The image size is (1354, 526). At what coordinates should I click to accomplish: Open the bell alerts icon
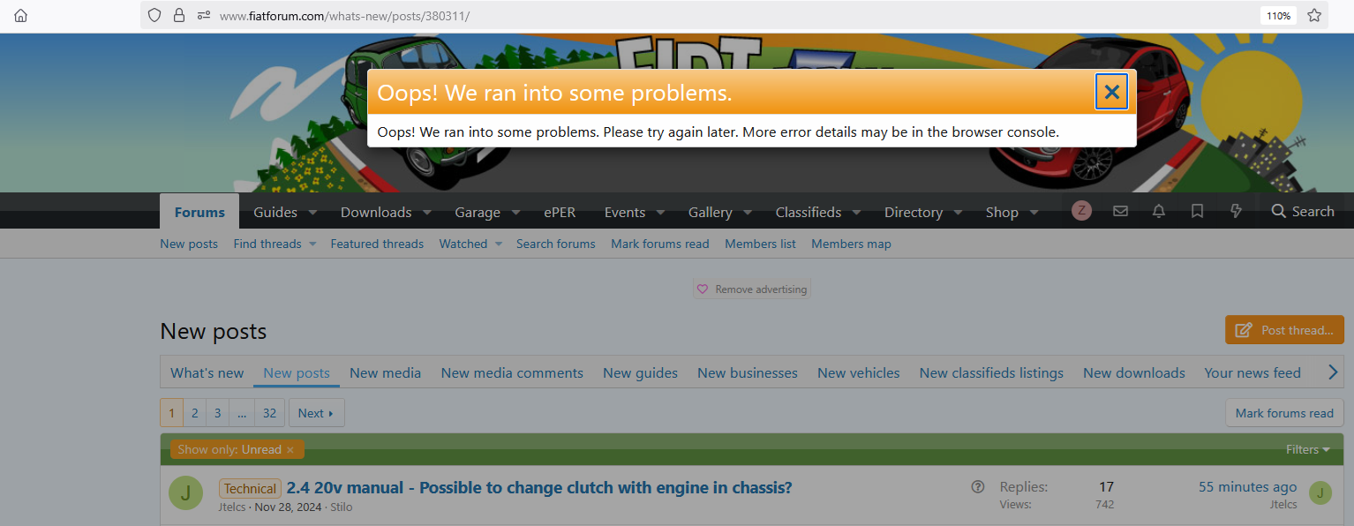pyautogui.click(x=1159, y=211)
